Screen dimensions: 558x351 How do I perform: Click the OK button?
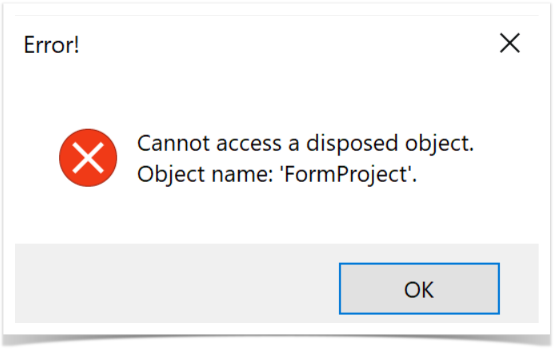[x=419, y=289]
